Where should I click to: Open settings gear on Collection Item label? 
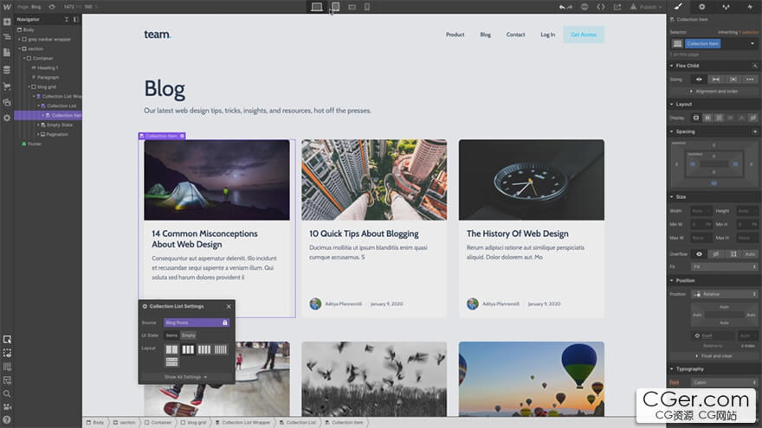pos(182,136)
